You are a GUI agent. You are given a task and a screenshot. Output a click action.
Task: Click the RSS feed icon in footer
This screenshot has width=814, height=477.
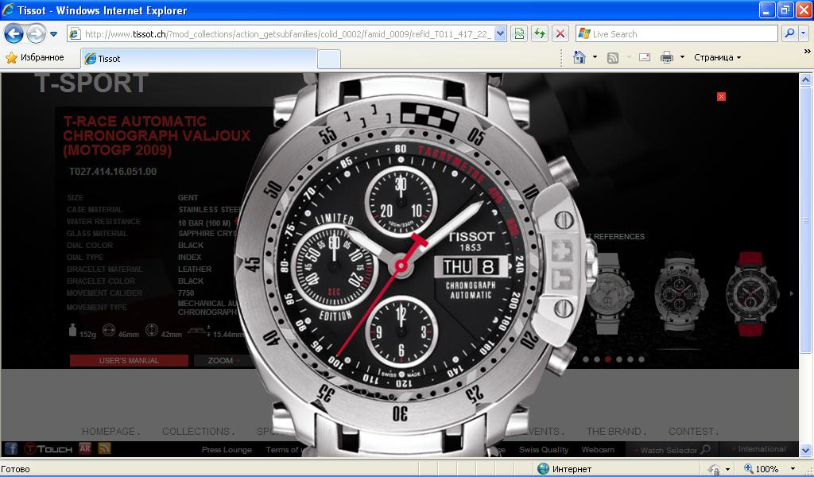click(x=104, y=449)
